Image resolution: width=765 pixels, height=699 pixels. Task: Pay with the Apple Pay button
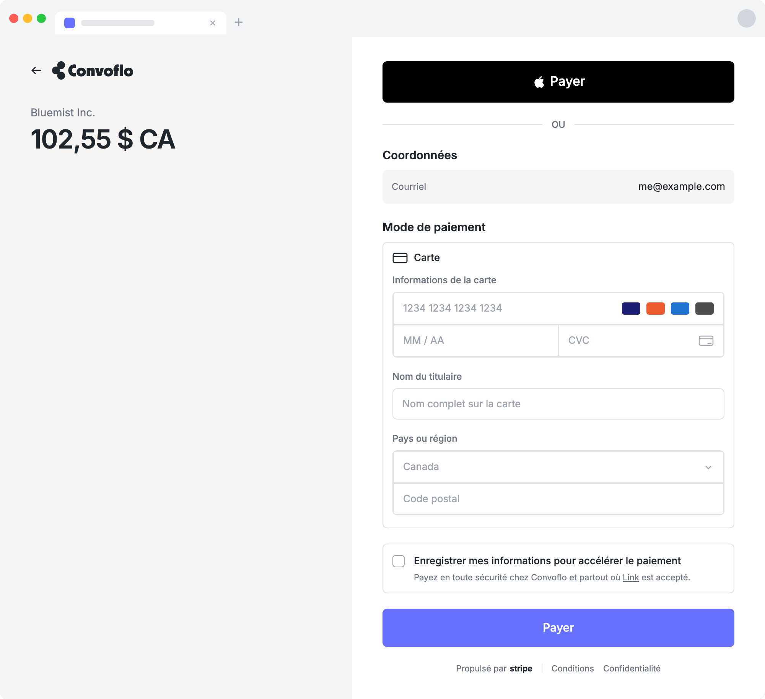558,82
